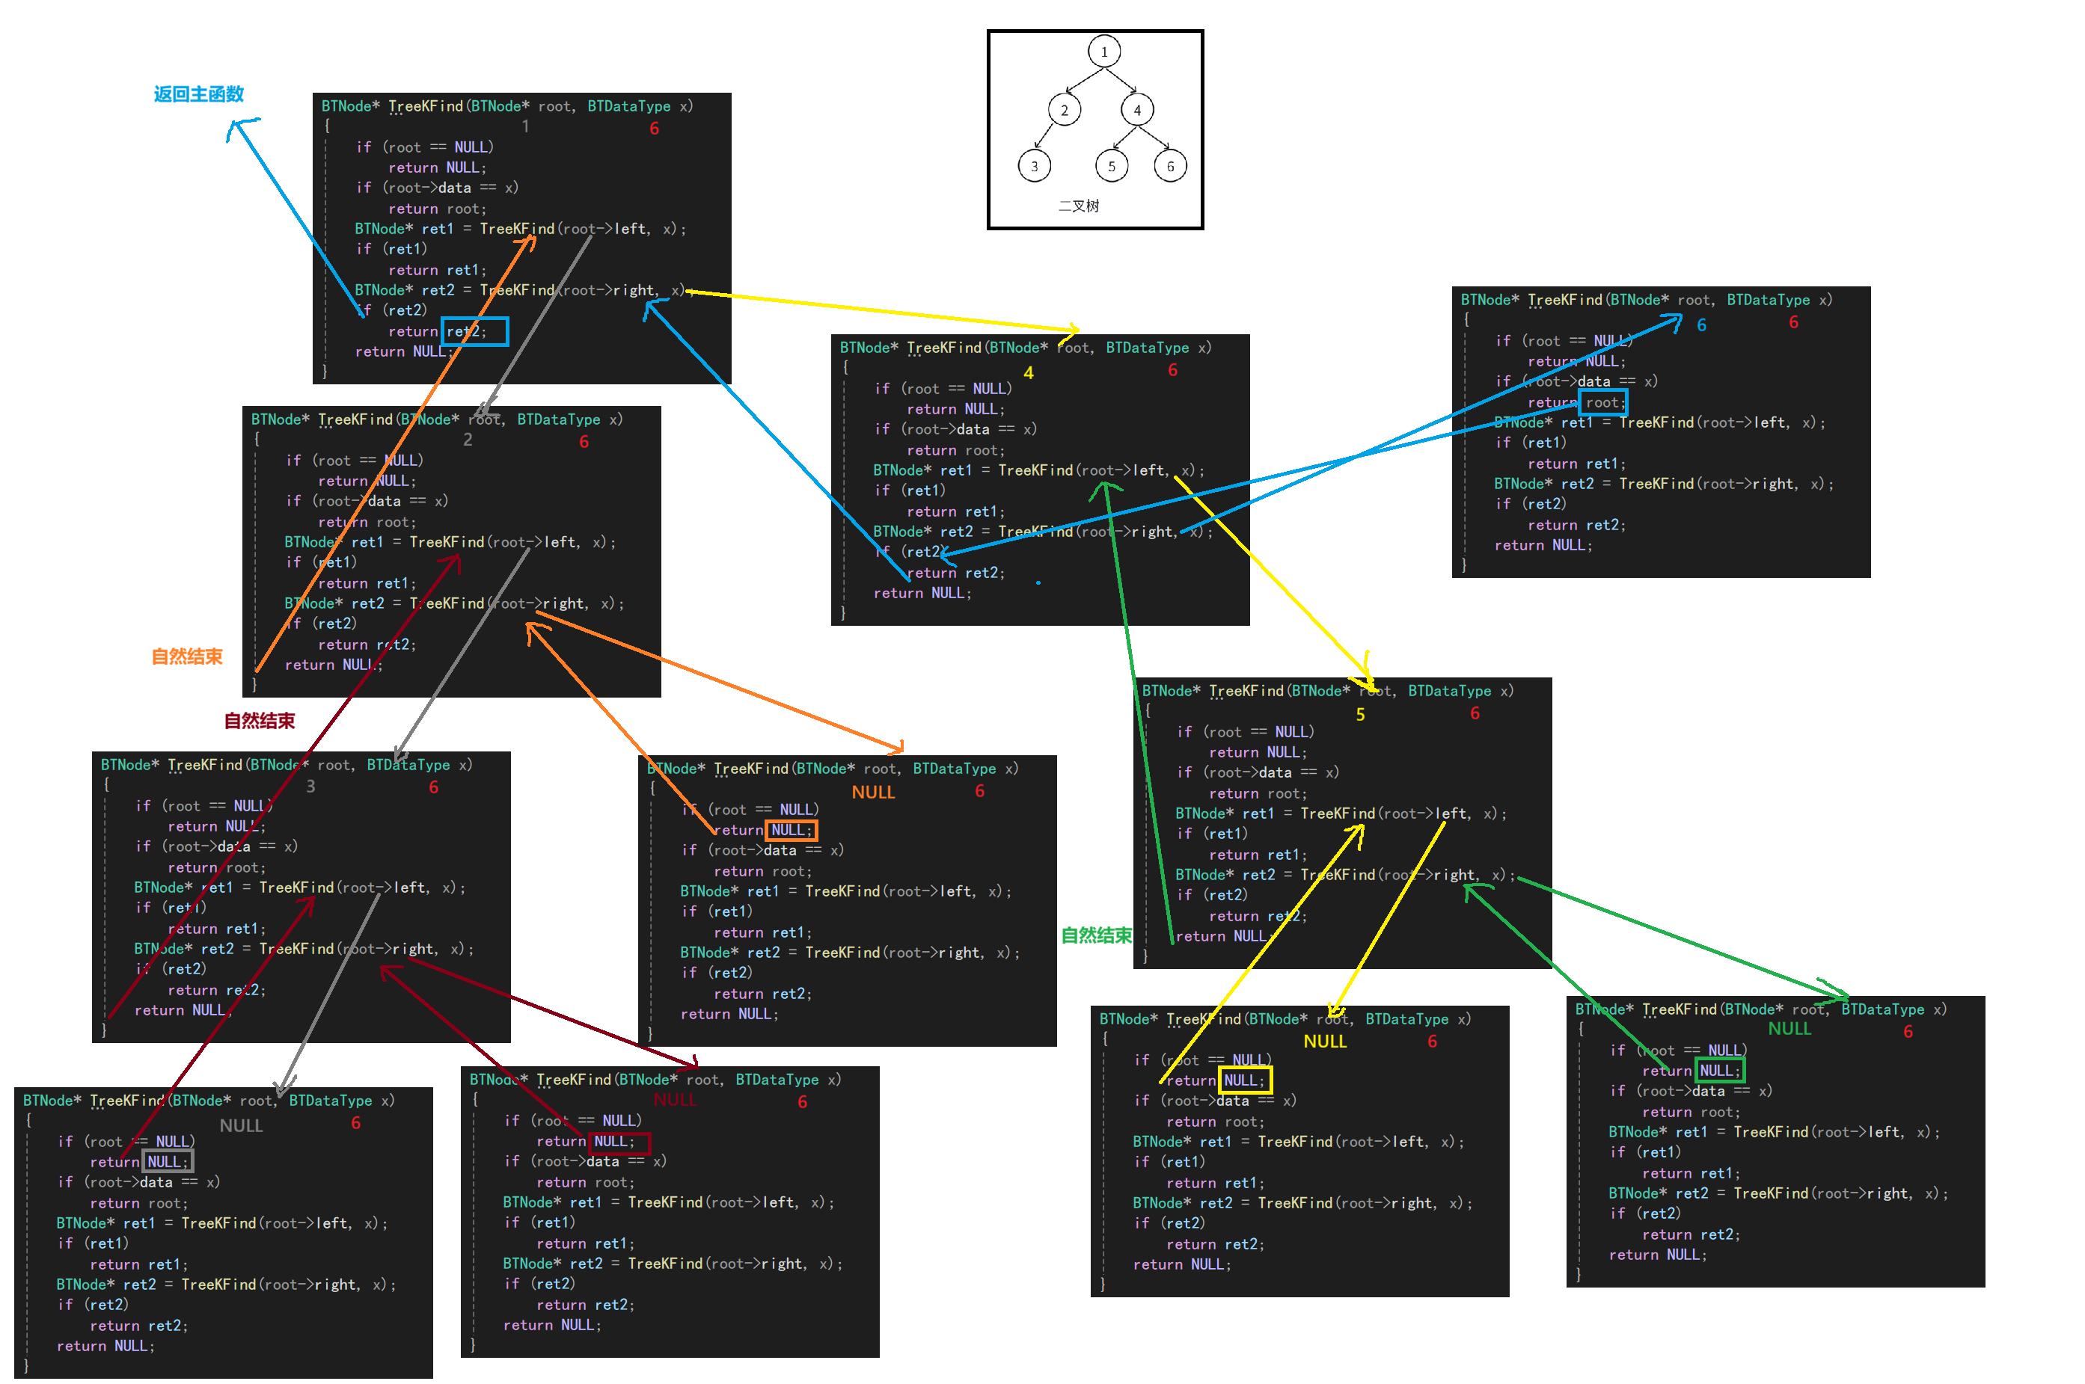This screenshot has width=2085, height=1384.
Task: Click the yellow 4 root-value annotation
Action: pos(1028,373)
